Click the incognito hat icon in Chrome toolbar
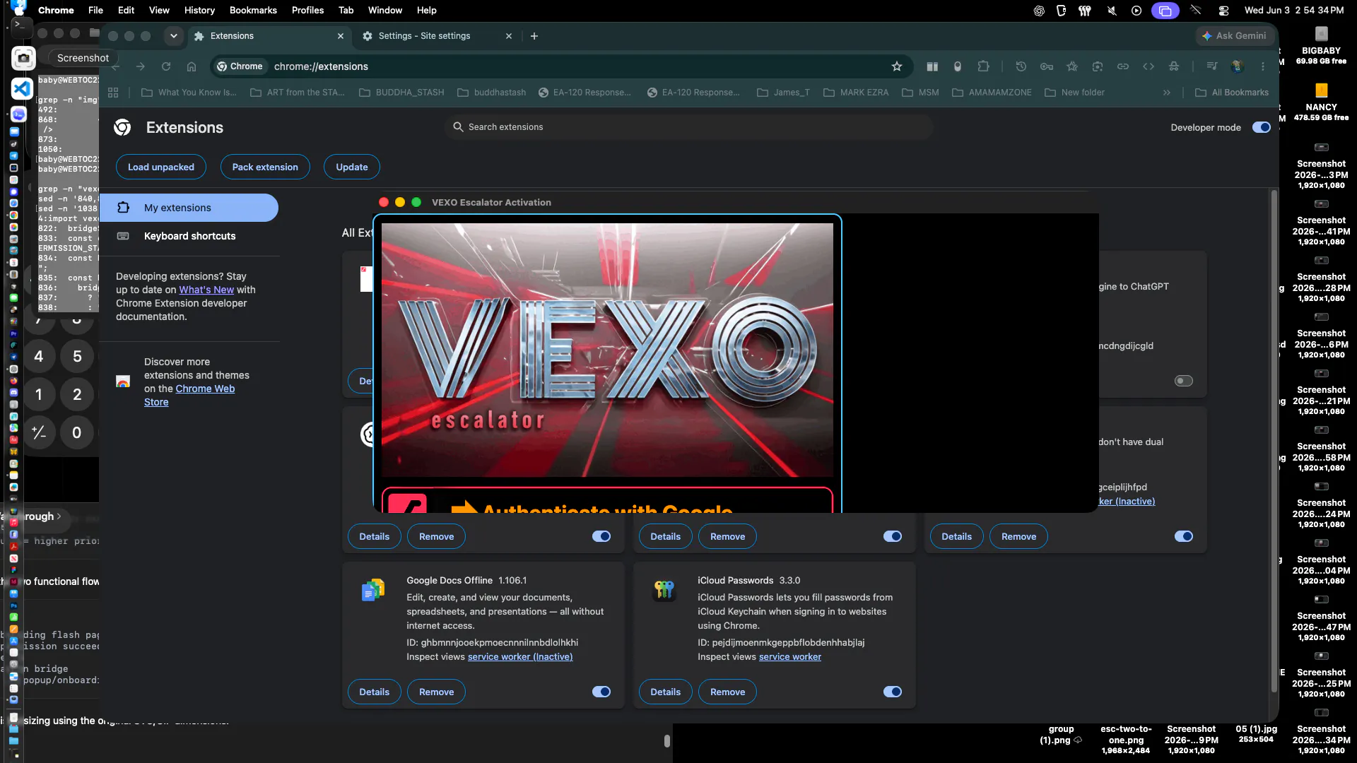Viewport: 1357px width, 763px height. pyautogui.click(x=1174, y=66)
